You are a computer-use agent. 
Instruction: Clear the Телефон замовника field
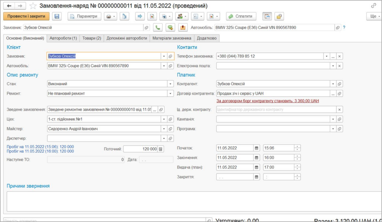click(x=339, y=56)
